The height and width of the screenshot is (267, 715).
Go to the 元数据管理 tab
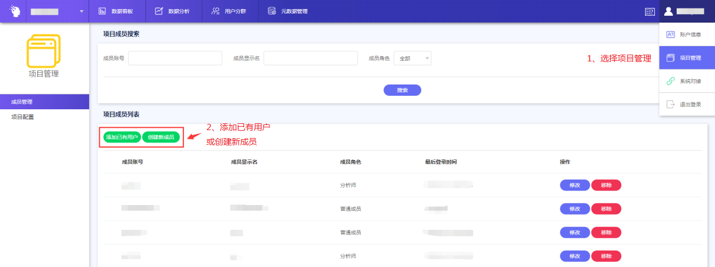(x=288, y=11)
